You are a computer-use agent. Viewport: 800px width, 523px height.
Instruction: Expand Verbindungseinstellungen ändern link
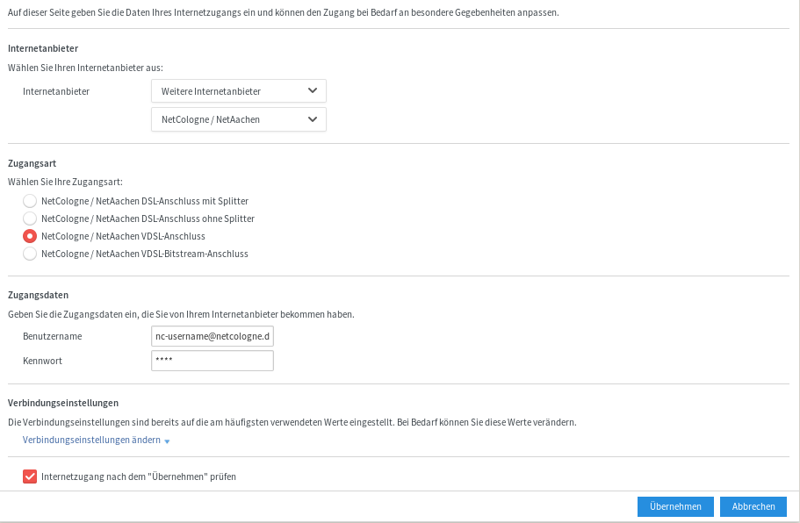coord(91,440)
